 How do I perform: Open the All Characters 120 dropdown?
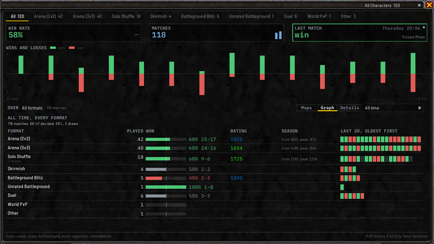(392, 5)
